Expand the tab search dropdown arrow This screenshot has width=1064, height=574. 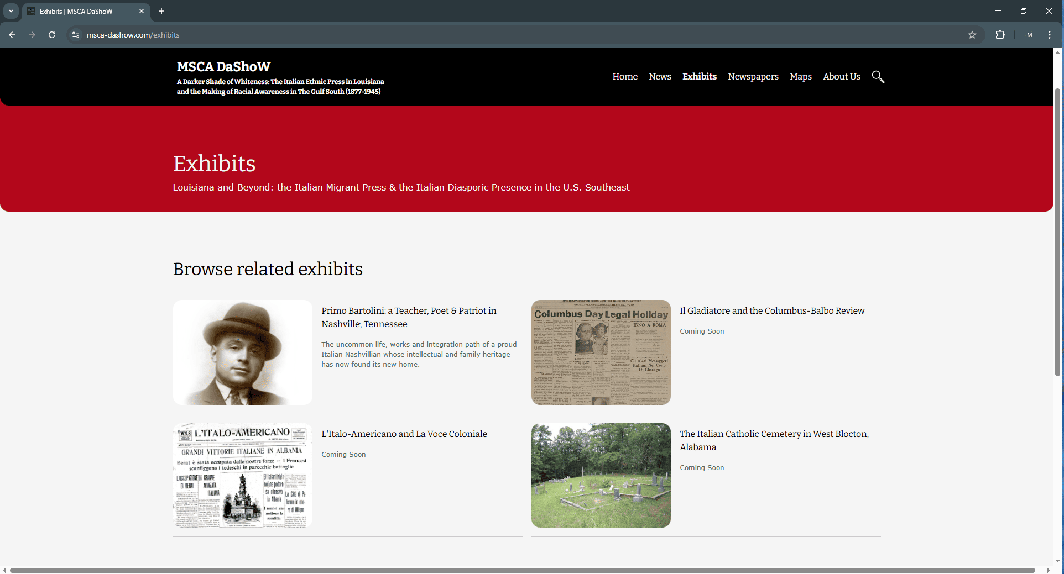[x=11, y=11]
